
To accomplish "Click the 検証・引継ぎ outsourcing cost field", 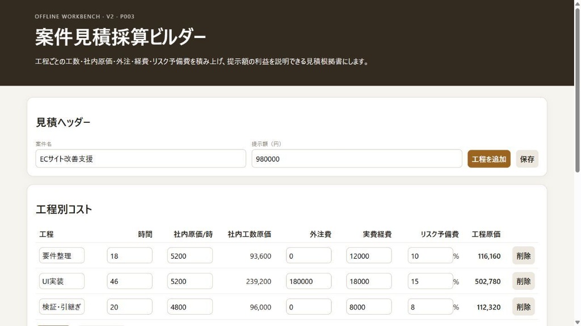I will coord(309,306).
